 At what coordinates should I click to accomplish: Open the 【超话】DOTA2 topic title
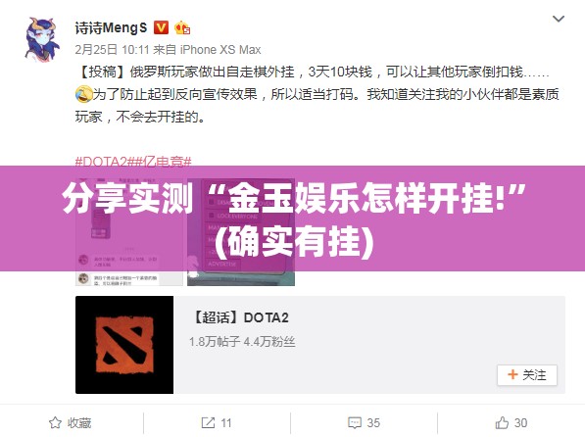click(x=241, y=317)
